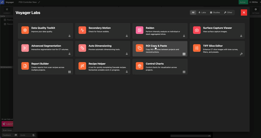
Task: Open the Control Charts card title
Action: click(x=155, y=64)
